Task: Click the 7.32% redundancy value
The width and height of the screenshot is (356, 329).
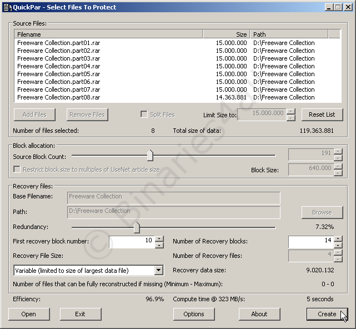Action: pos(325,227)
